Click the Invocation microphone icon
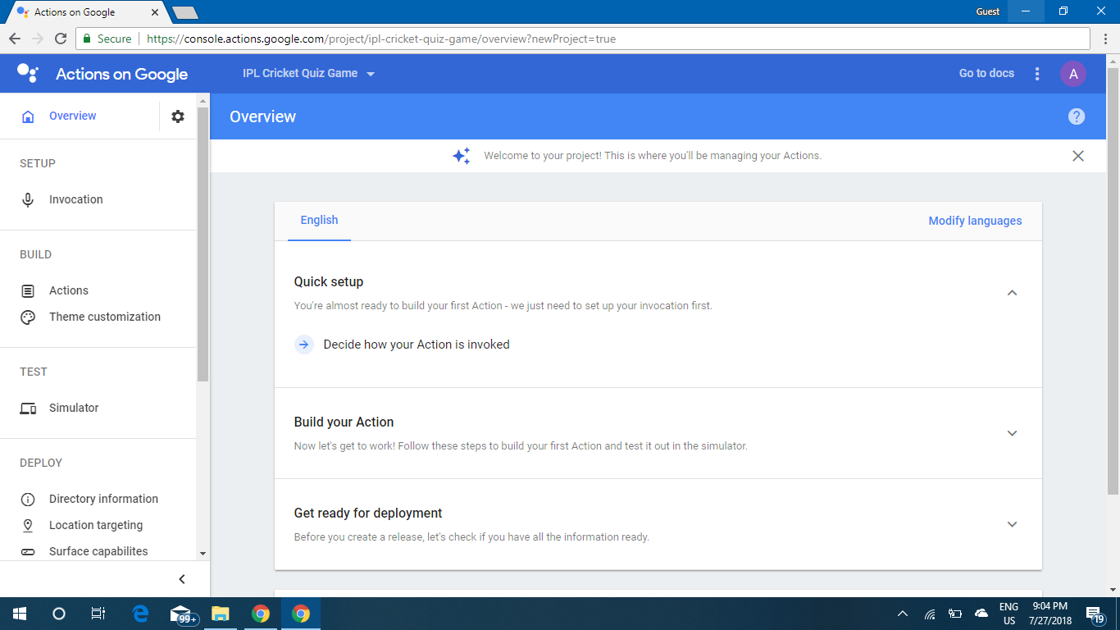The width and height of the screenshot is (1120, 630). 28,199
